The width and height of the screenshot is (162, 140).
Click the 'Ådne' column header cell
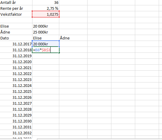[x=73, y=38]
